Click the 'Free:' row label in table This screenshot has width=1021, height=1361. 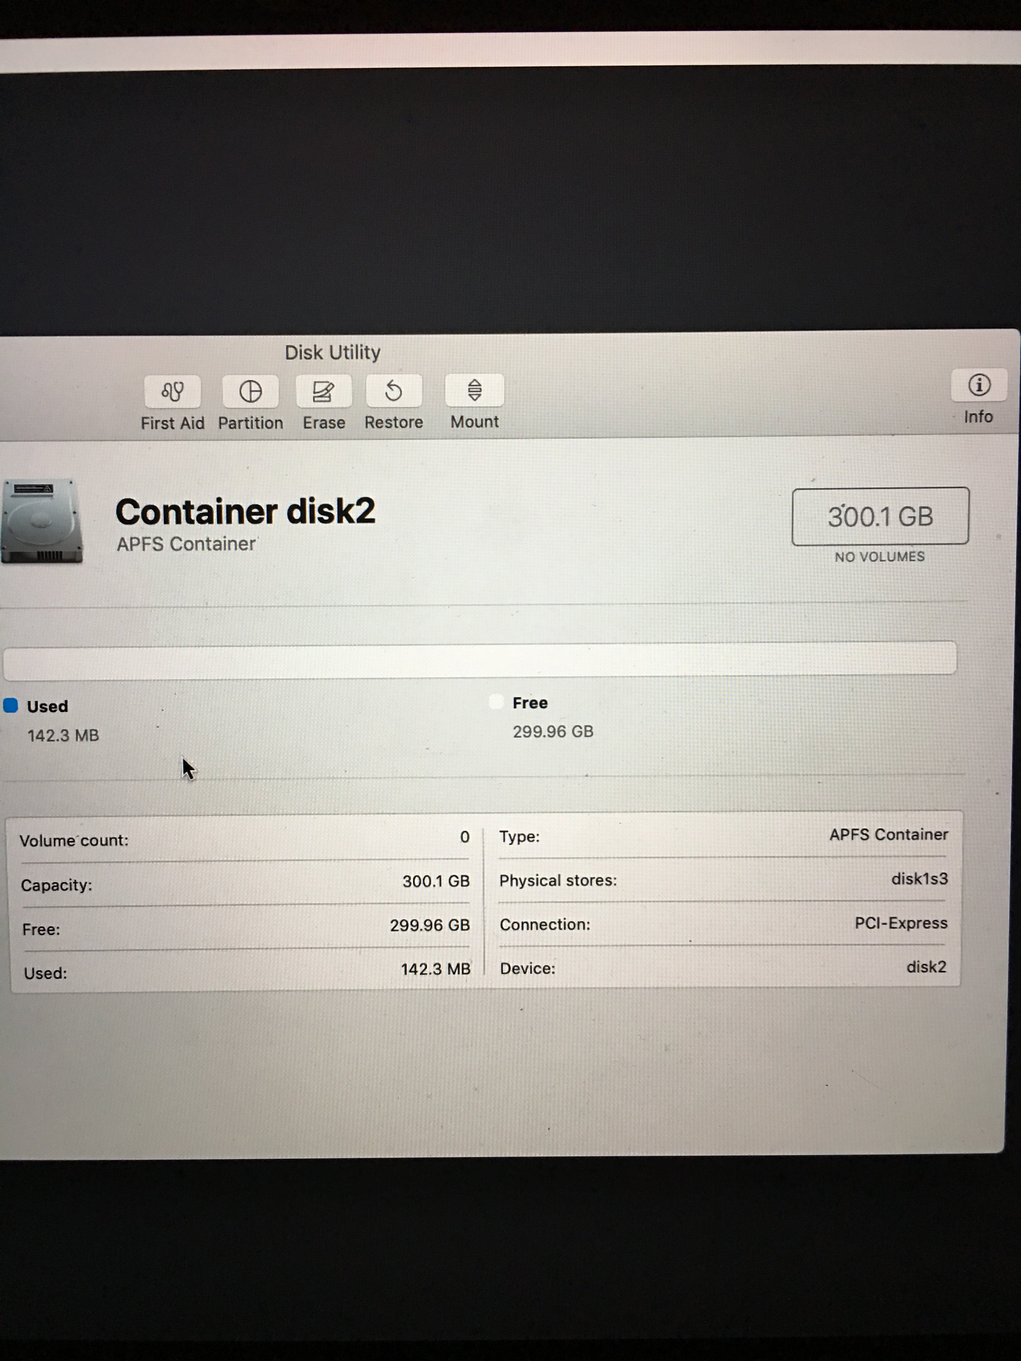(x=41, y=929)
